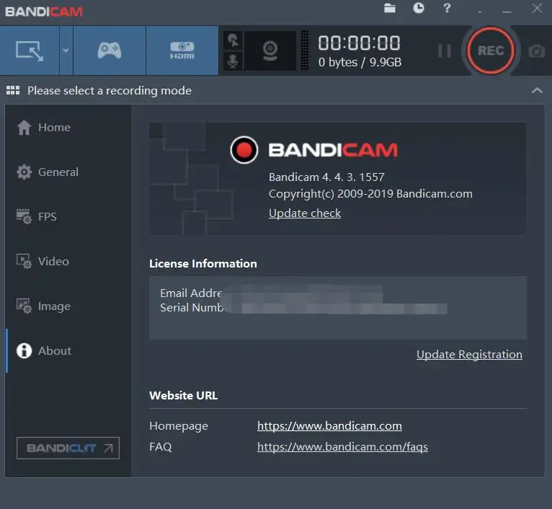Start recording with the REC button
Screen dimensions: 552x509
coord(491,50)
